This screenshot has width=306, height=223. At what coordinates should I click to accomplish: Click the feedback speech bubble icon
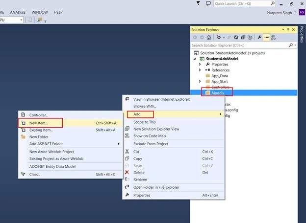[x=208, y=3]
